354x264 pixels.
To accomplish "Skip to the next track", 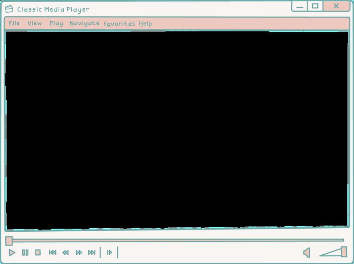I will point(92,252).
